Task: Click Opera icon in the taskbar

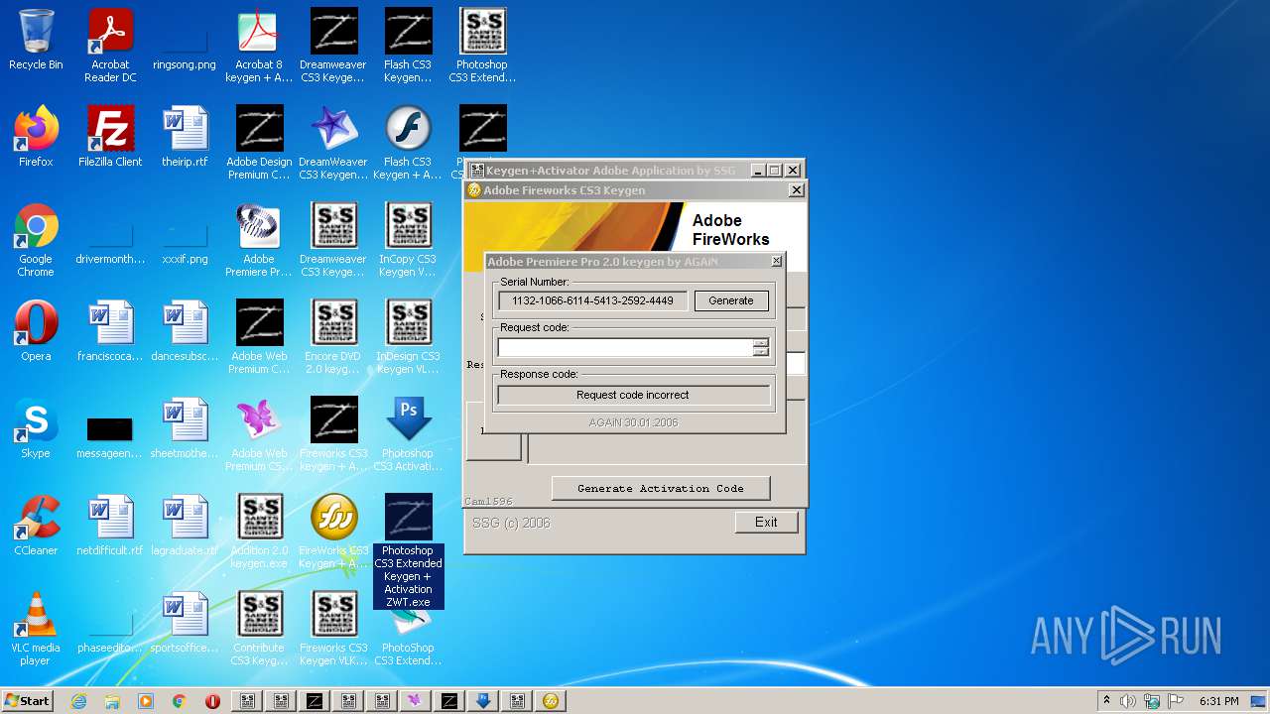Action: coord(212,701)
